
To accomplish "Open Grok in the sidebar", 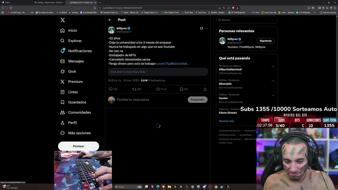I will point(68,72).
